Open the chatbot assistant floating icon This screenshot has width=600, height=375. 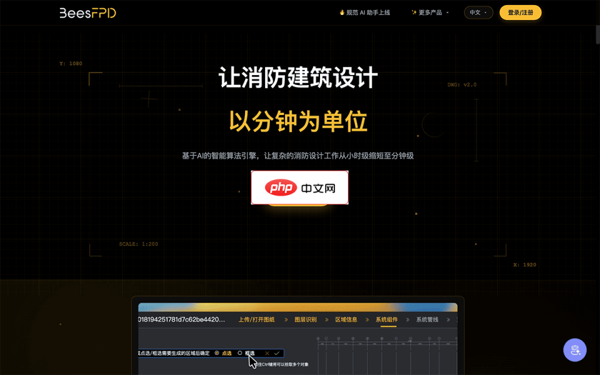(x=575, y=350)
